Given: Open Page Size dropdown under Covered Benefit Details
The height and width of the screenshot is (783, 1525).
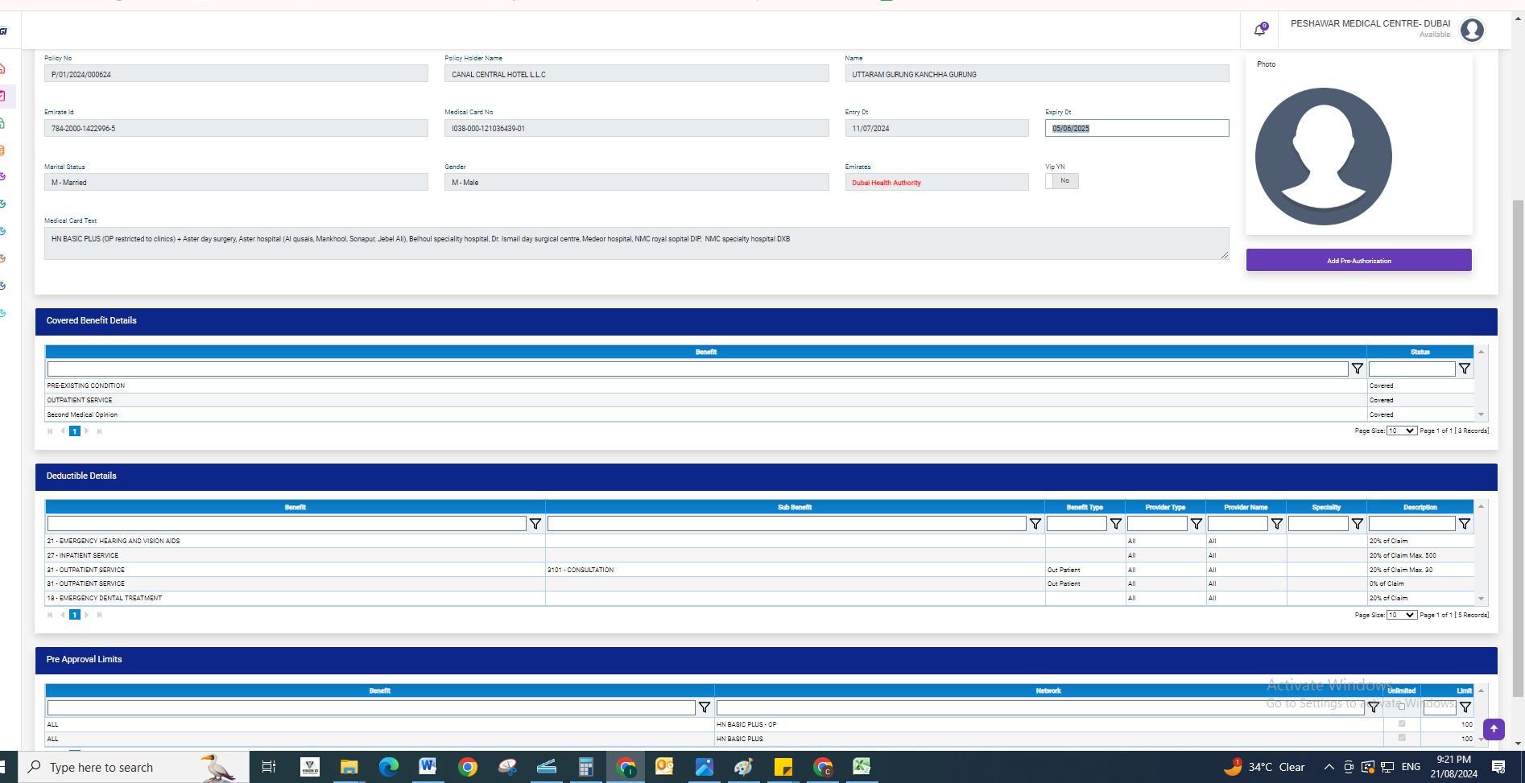Looking at the screenshot, I should 1401,431.
